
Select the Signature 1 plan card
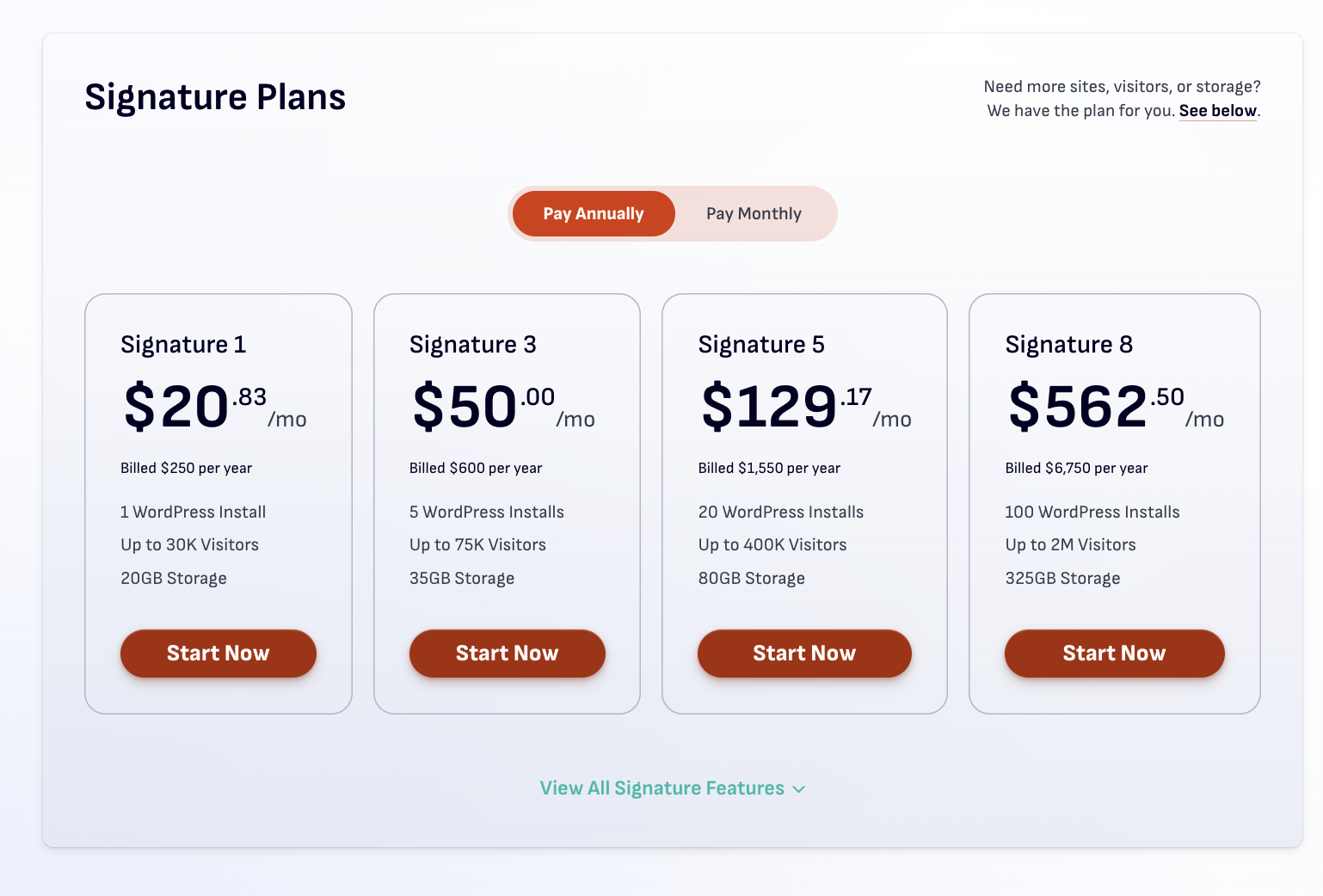click(x=218, y=503)
